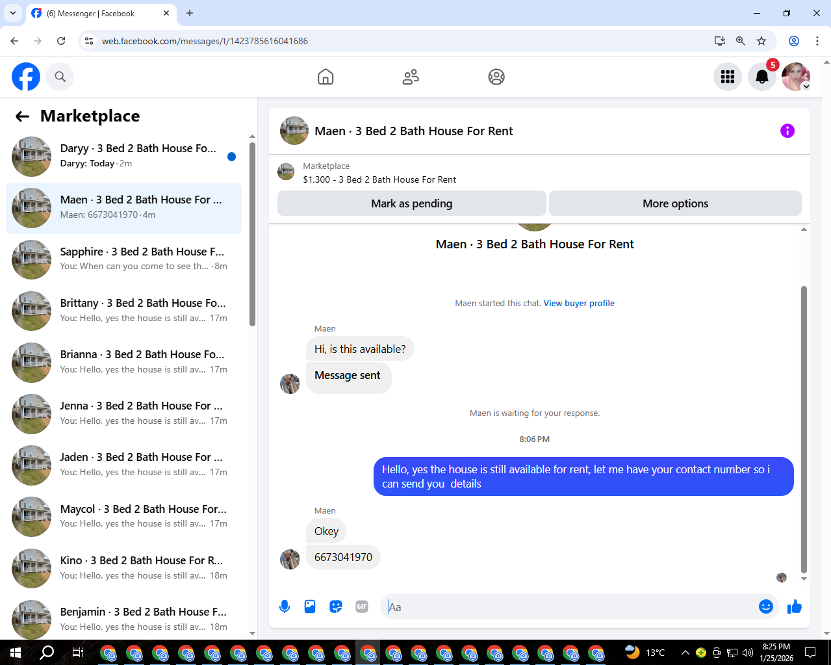The width and height of the screenshot is (831, 665).
Task: Open account profile picture menu
Action: coord(796,77)
